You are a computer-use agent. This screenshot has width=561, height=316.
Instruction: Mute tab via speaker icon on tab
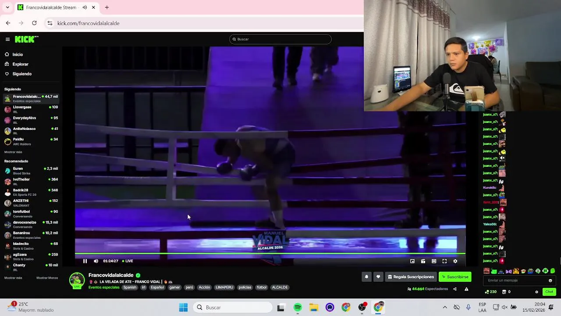pos(85,7)
